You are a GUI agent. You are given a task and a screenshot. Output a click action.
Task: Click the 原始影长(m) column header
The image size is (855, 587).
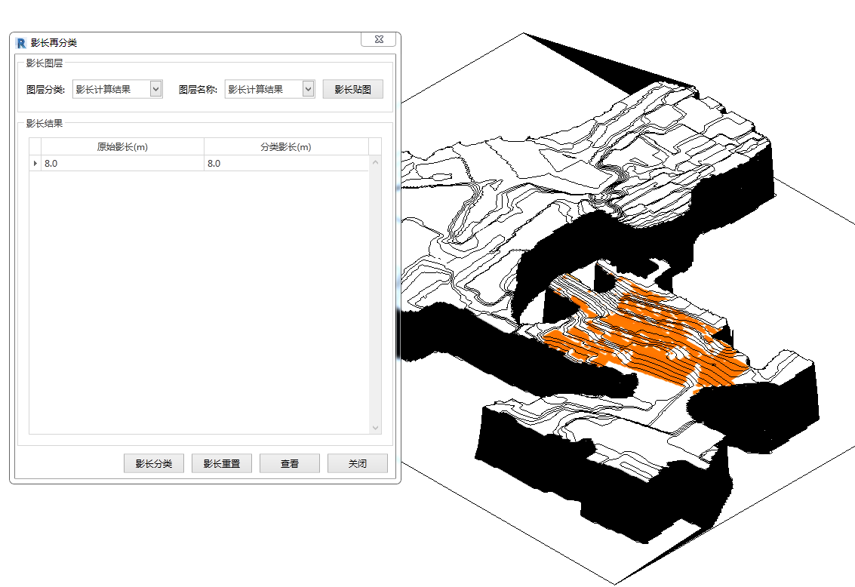tap(122, 147)
